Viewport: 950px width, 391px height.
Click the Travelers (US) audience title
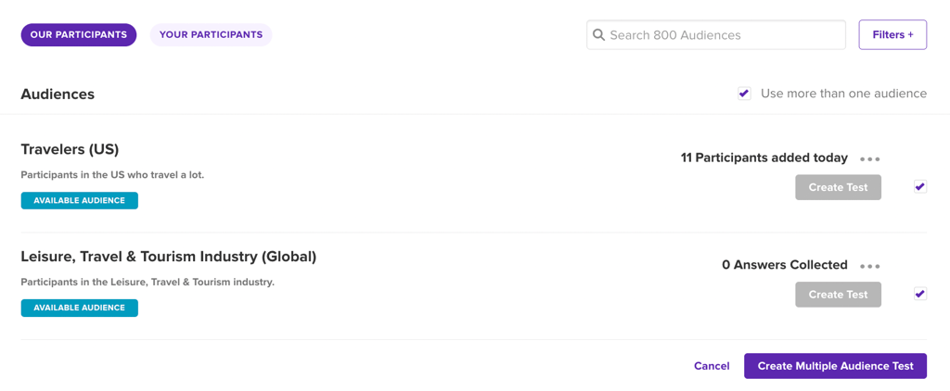pyautogui.click(x=70, y=149)
